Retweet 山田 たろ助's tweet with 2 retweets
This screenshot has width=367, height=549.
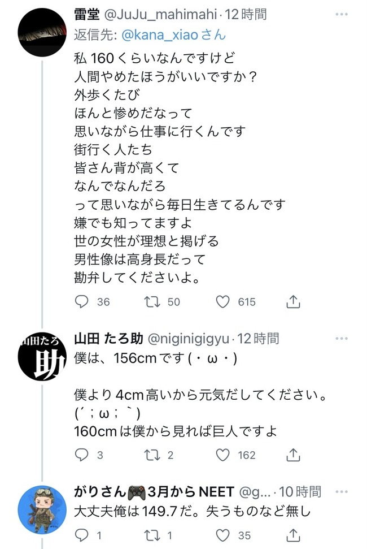tap(152, 455)
